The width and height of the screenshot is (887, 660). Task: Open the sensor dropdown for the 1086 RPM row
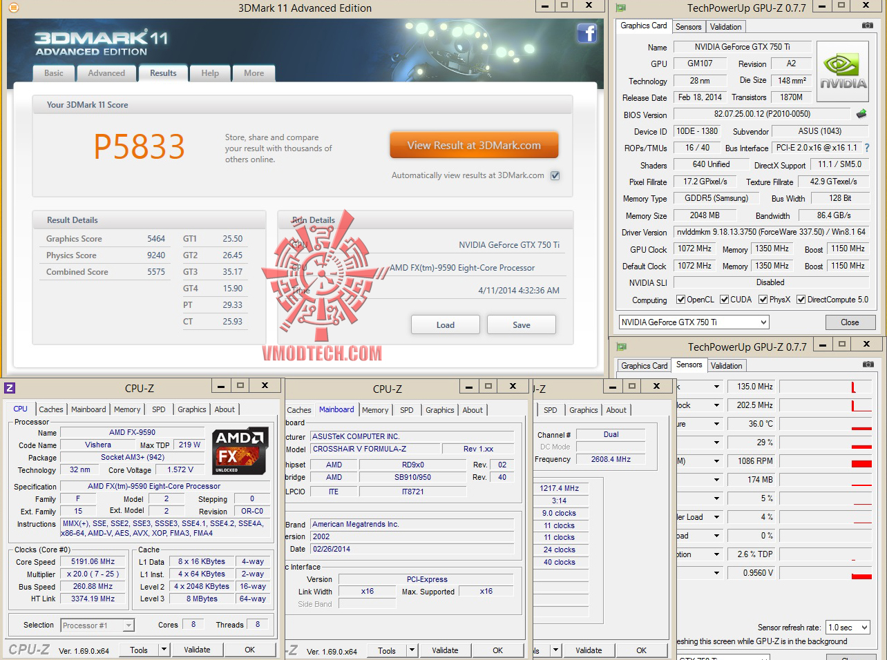tap(716, 461)
